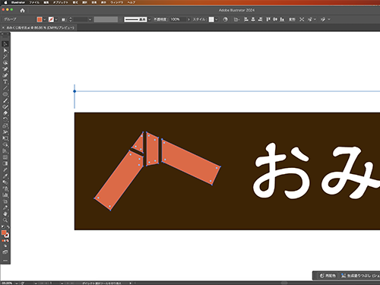The width and height of the screenshot is (380, 285).
Task: Select the Zoom magnifier tool
Action: [5, 220]
